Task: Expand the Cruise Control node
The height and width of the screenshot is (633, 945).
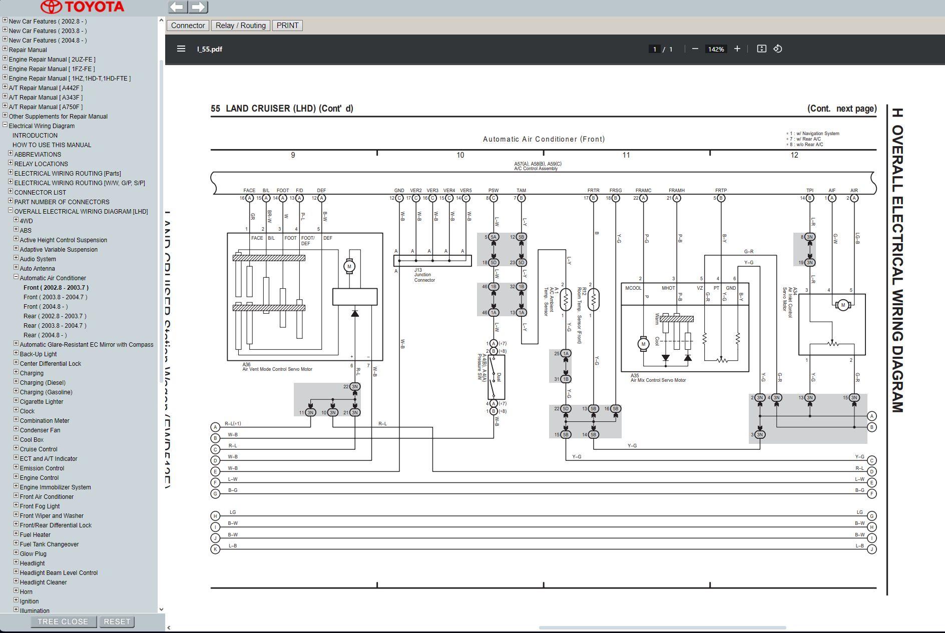Action: point(16,448)
